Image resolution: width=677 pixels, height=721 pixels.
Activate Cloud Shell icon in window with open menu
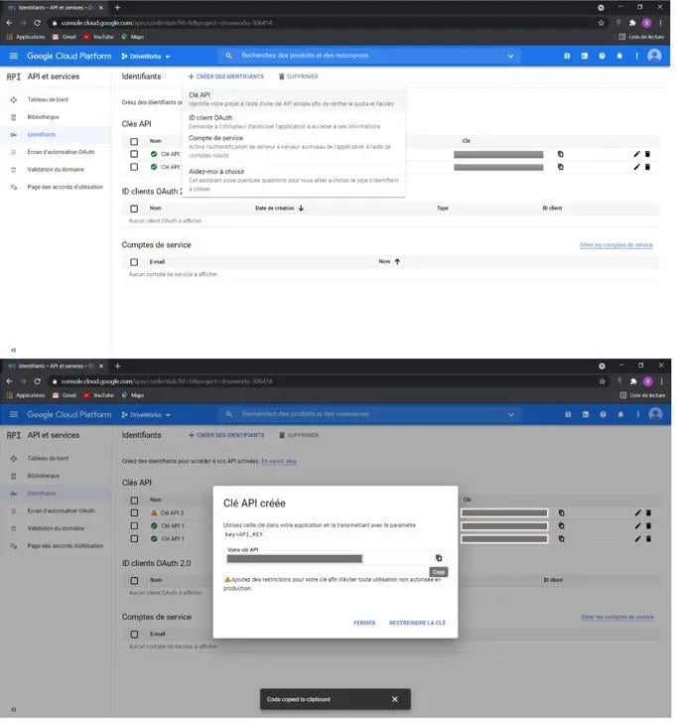pyautogui.click(x=584, y=56)
